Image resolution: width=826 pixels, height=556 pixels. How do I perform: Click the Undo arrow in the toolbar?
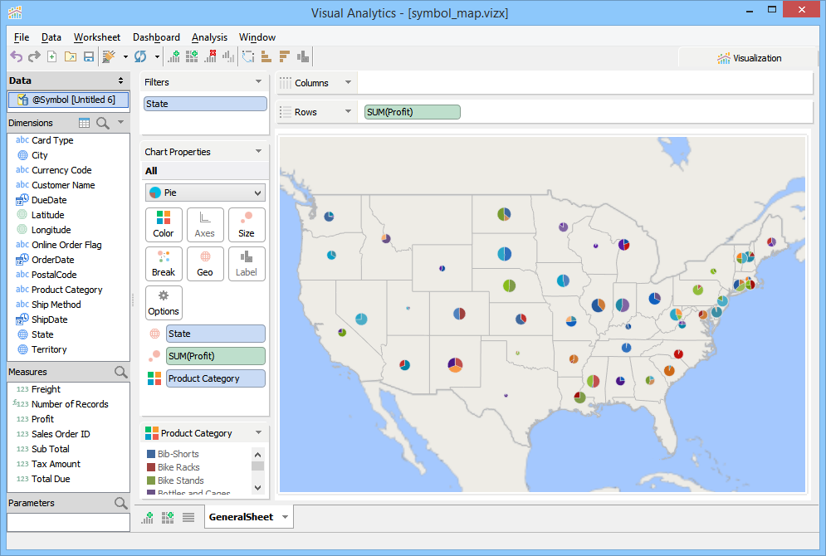tap(16, 56)
